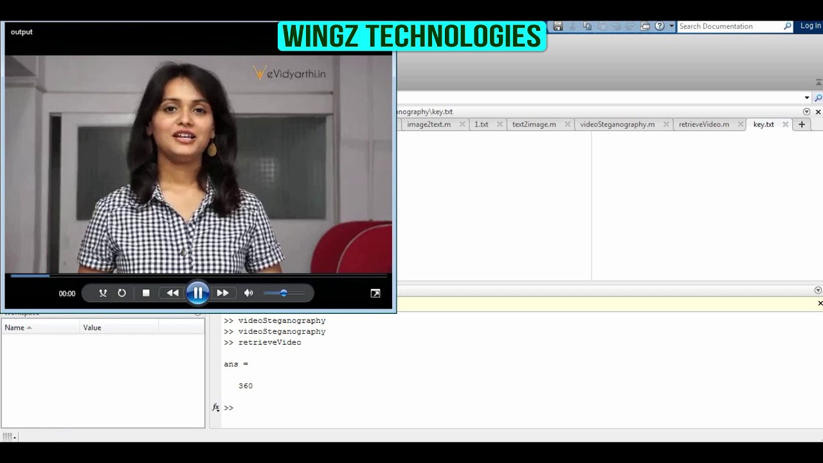
Task: Close the text2image.m tab
Action: (x=567, y=125)
